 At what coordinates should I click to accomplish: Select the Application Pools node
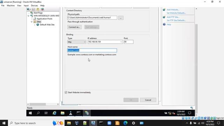point(44,19)
